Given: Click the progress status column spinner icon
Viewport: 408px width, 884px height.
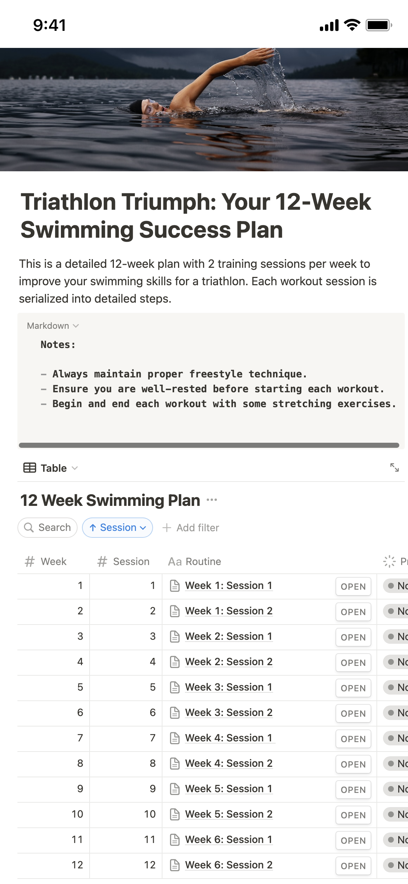Looking at the screenshot, I should click(x=389, y=561).
